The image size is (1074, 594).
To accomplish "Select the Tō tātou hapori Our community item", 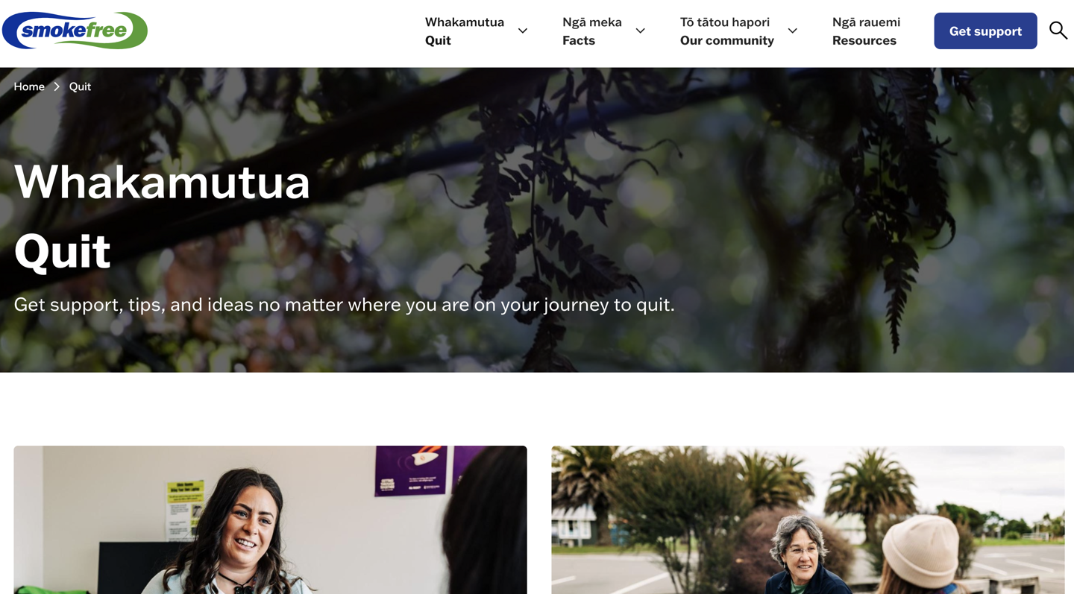I will tap(727, 31).
